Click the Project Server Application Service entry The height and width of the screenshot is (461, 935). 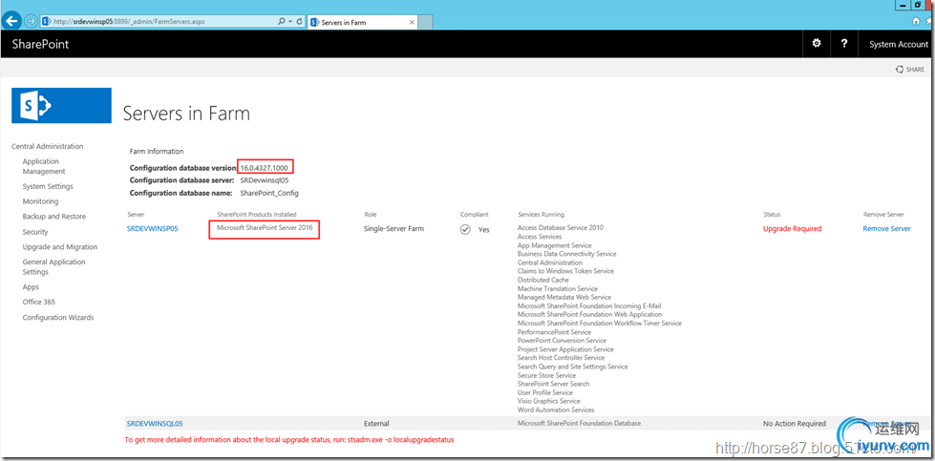tap(565, 349)
